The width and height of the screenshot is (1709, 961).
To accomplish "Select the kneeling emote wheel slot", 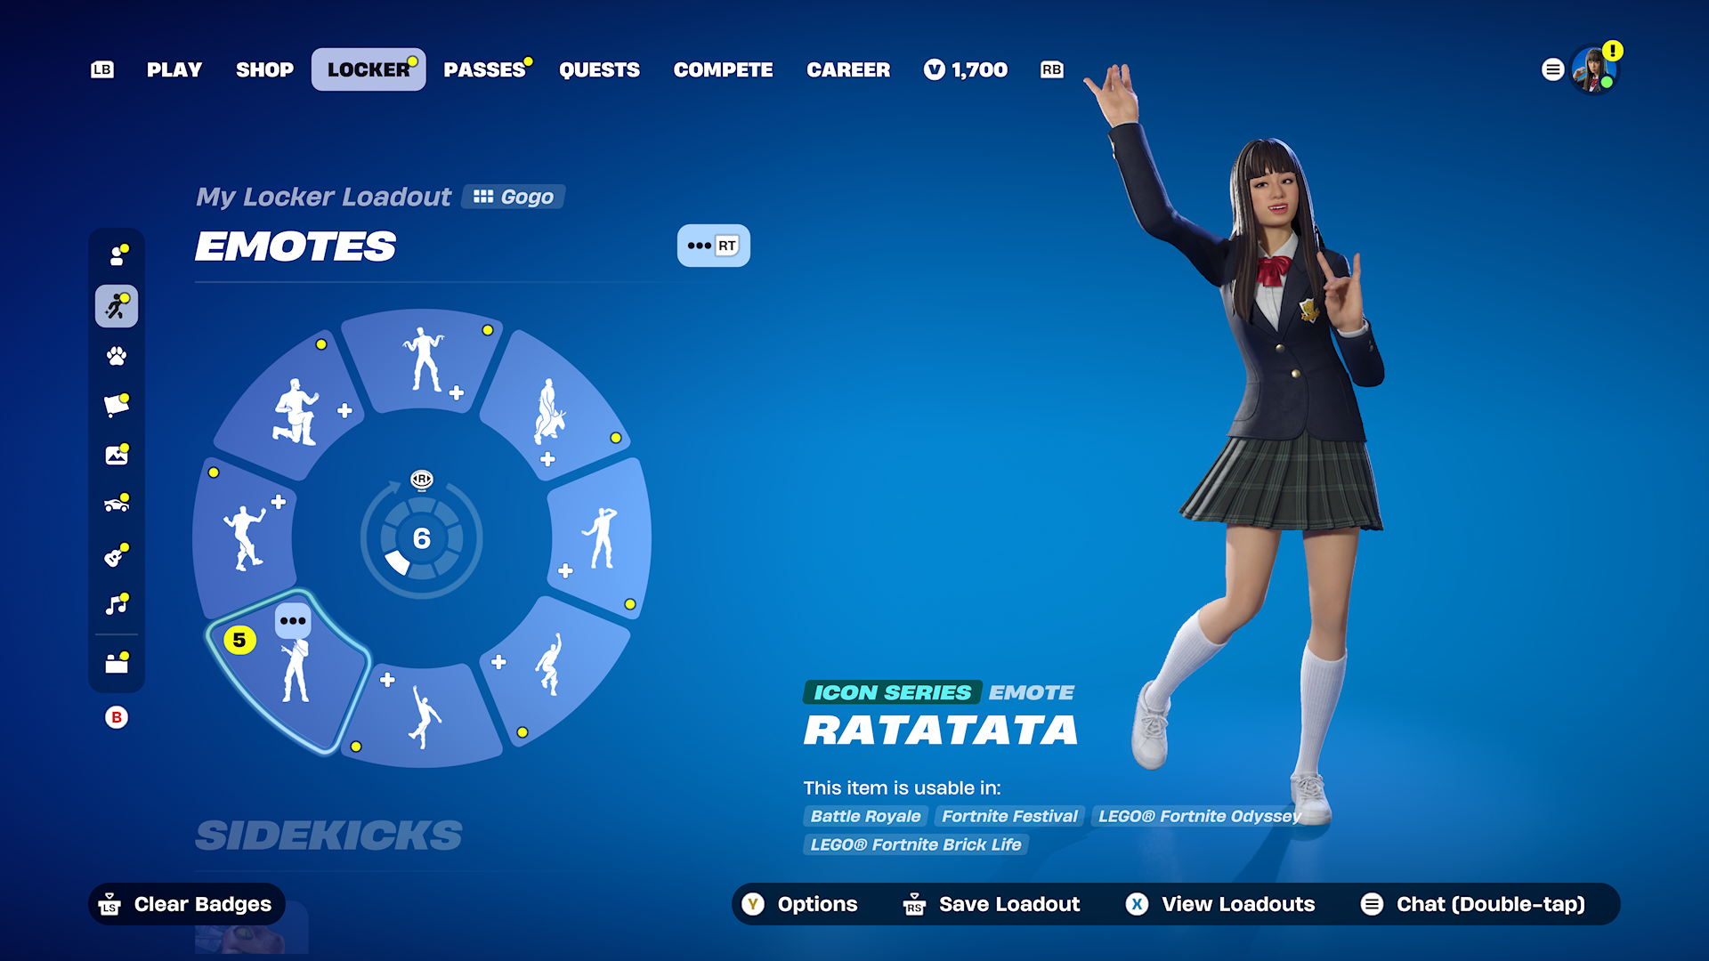I will (296, 411).
